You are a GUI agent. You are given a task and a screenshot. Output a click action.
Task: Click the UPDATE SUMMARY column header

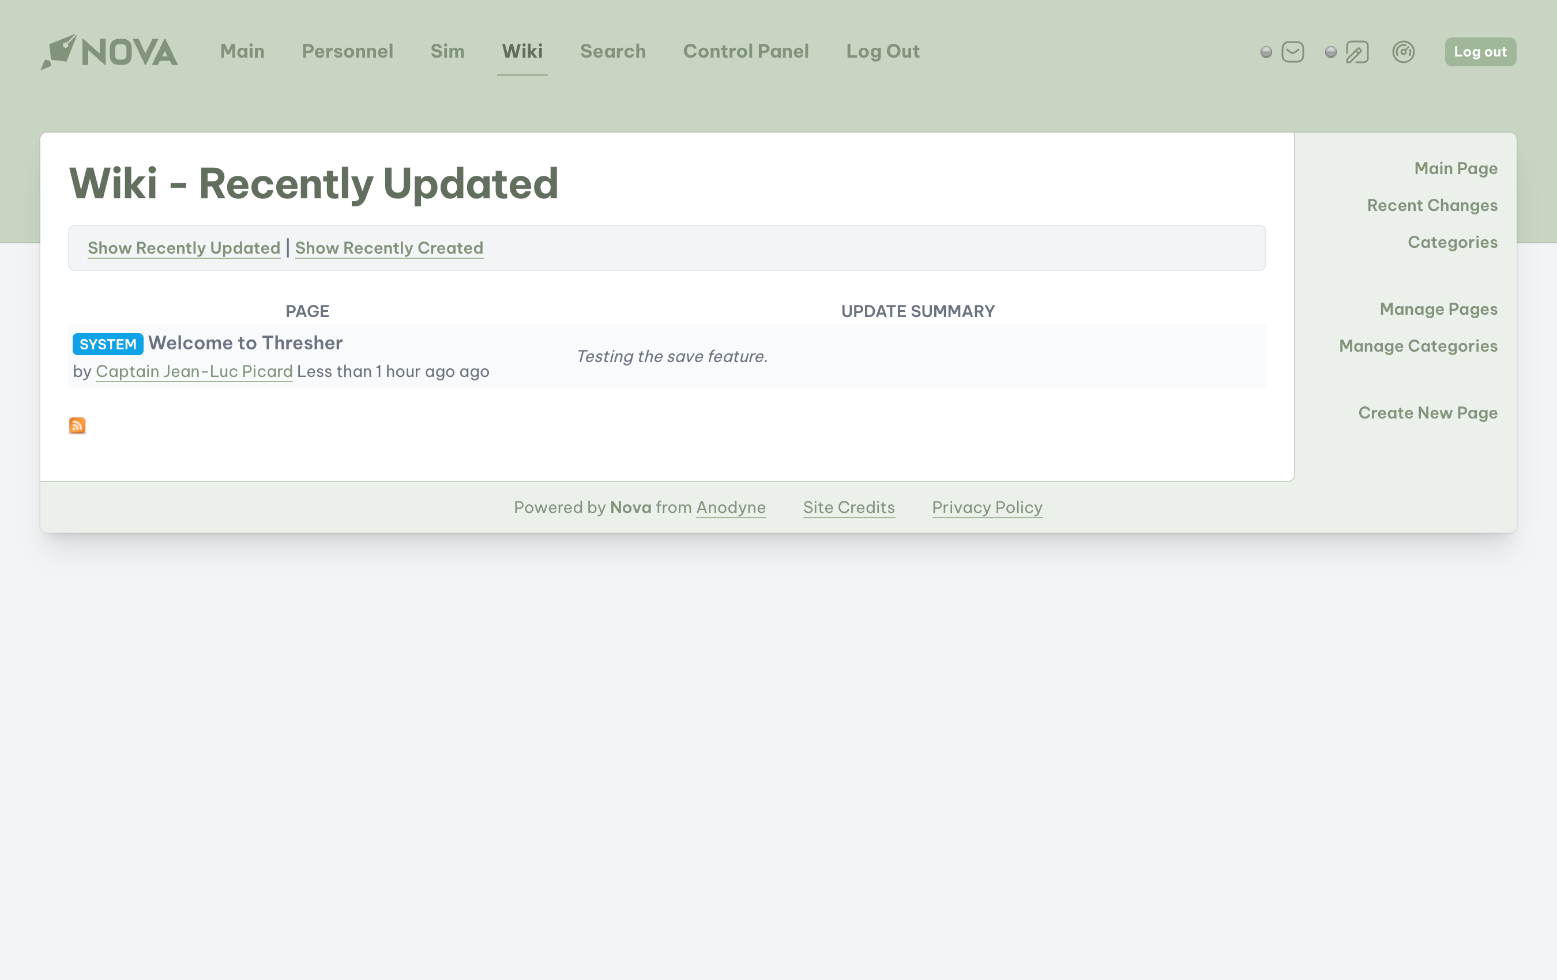918,311
